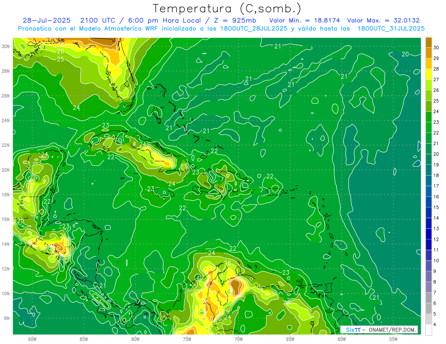Click the colorbar scale label '4'
Image resolution: width=446 pixels, height=344 pixels.
tap(435, 325)
